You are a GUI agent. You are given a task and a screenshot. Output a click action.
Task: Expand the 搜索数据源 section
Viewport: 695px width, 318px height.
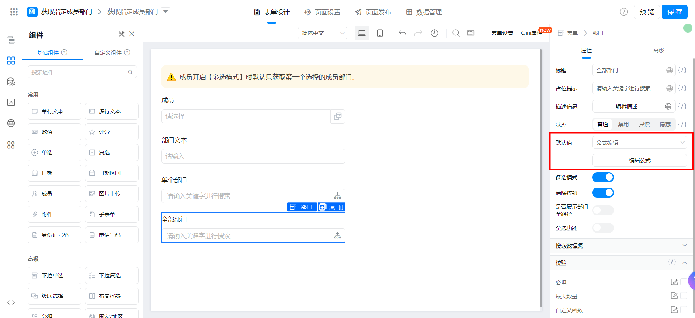(622, 246)
